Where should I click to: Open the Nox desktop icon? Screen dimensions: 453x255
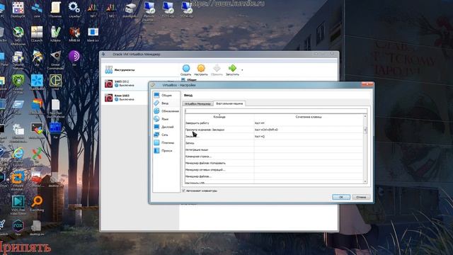18,227
